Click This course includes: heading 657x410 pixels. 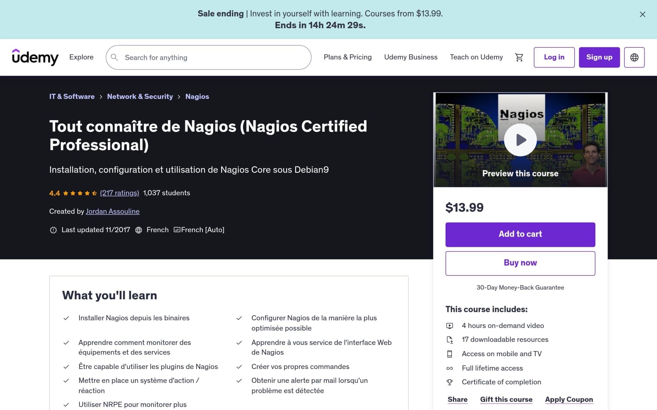[486, 309]
